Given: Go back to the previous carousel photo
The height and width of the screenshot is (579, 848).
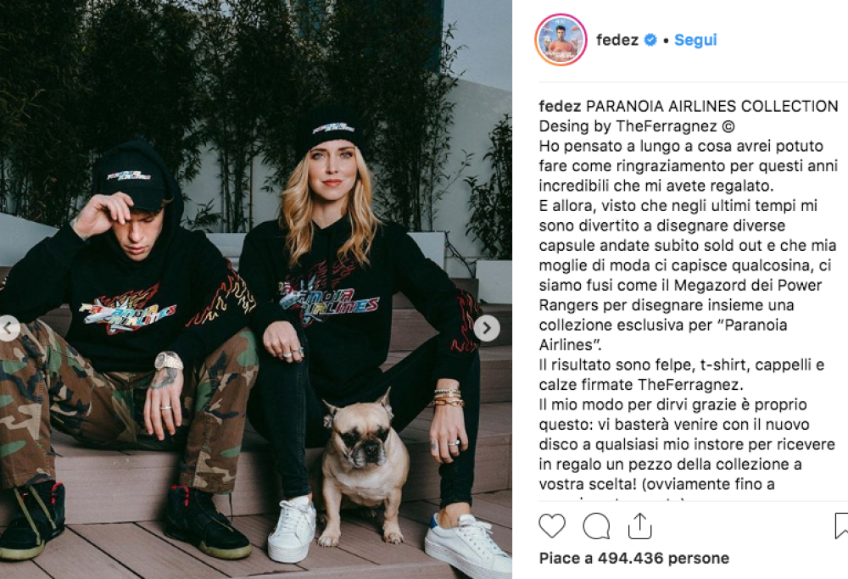Looking at the screenshot, I should [x=8, y=327].
